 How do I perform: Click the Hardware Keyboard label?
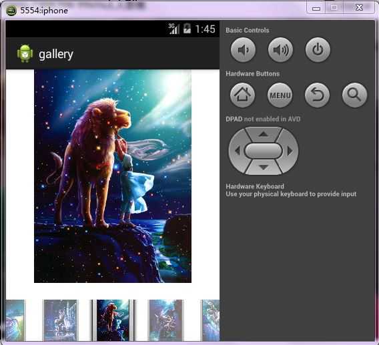255,186
